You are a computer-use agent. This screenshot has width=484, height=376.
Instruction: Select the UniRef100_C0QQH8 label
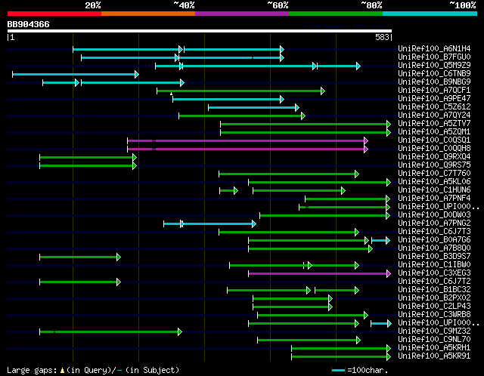434,149
